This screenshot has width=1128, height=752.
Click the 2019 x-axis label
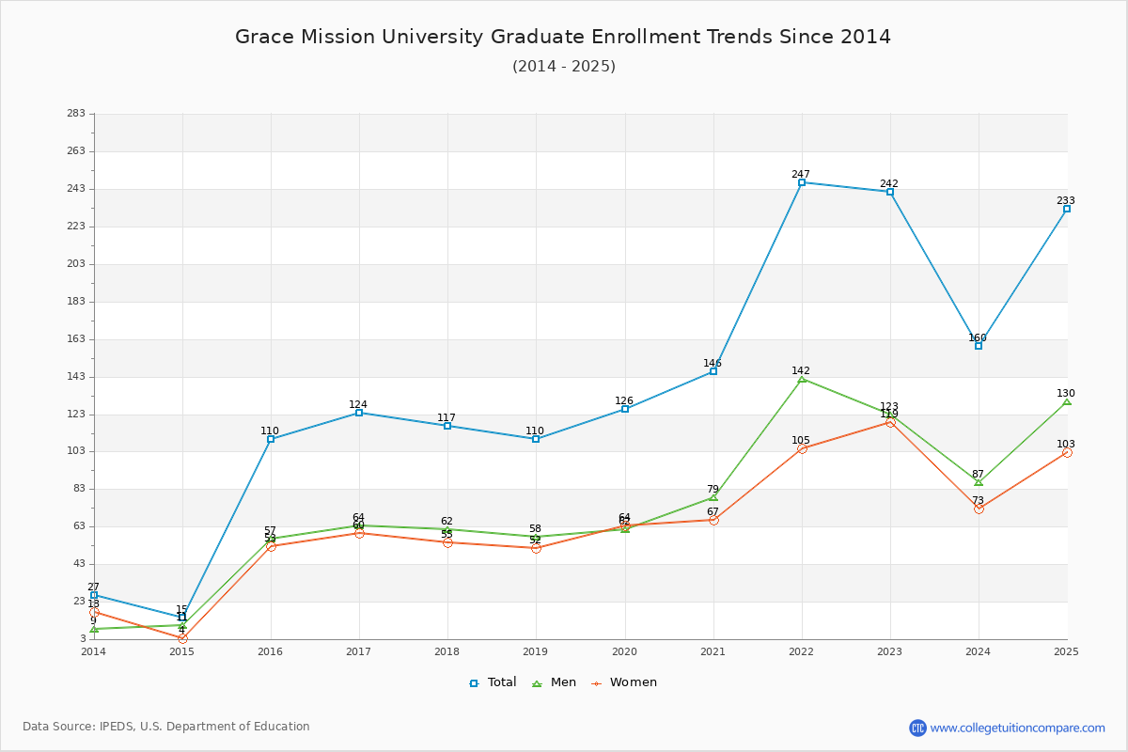(536, 651)
